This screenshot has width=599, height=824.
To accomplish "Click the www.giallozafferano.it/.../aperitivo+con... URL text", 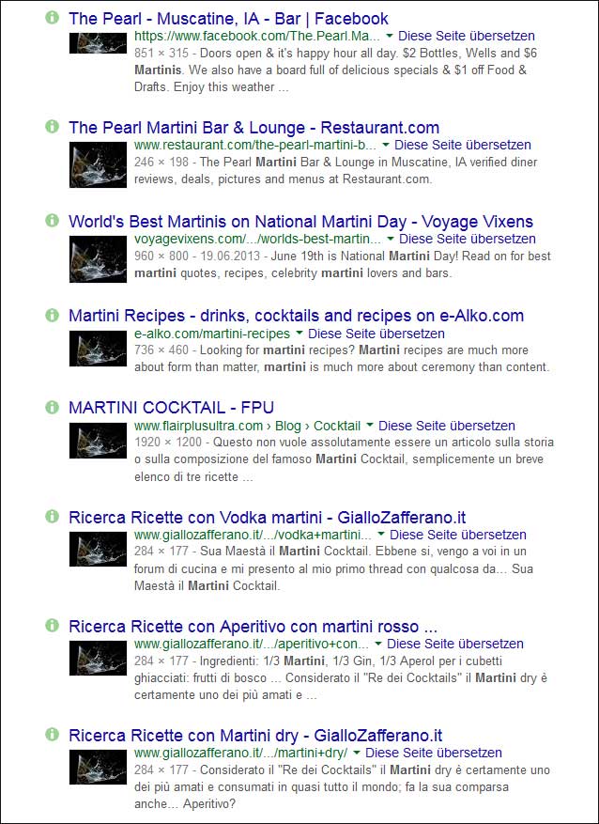I will coord(252,644).
